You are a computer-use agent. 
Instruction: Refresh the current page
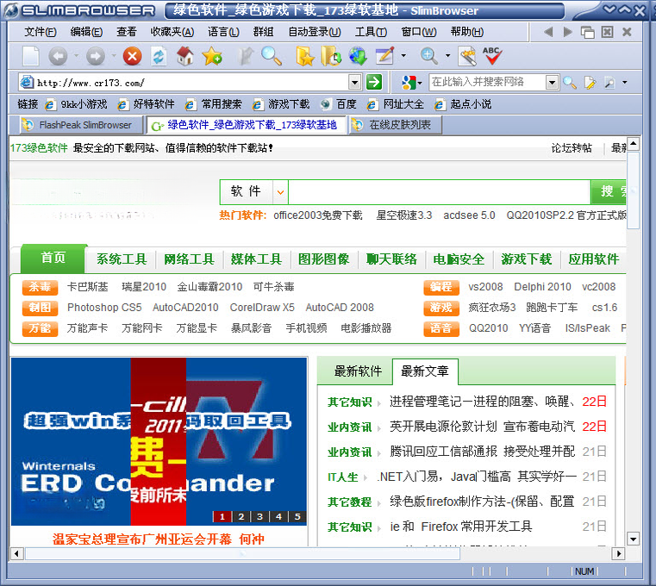pos(159,56)
